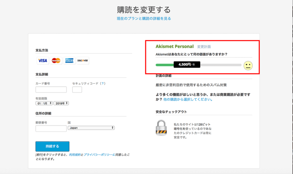The width and height of the screenshot is (293, 174).
Task: Open 現在のプランと購読の詳細を見る link
Action: (144, 18)
